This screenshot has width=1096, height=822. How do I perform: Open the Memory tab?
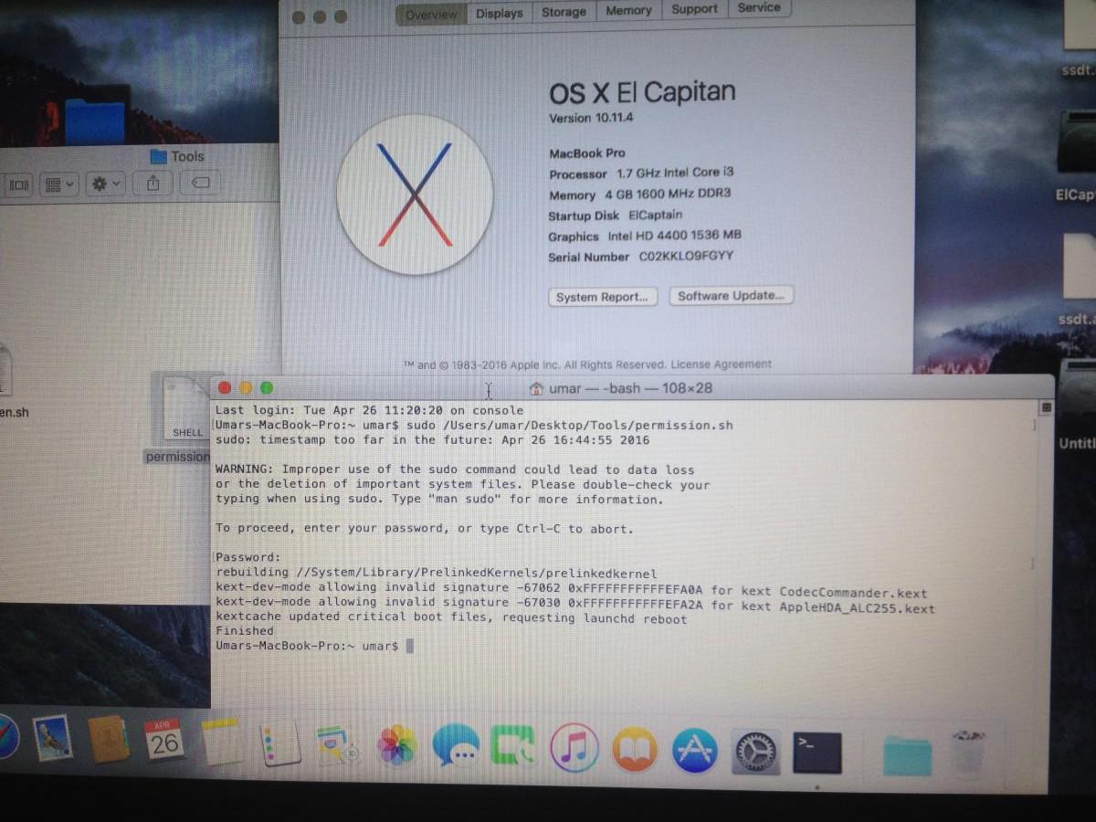628,11
